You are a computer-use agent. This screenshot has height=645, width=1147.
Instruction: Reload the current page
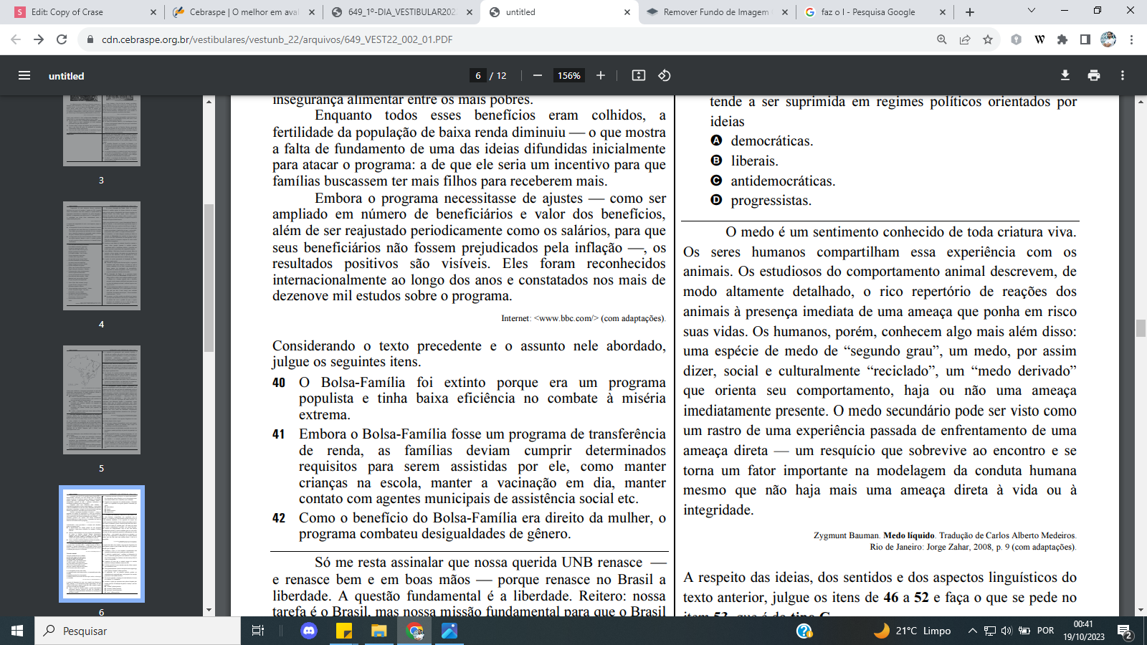click(62, 39)
